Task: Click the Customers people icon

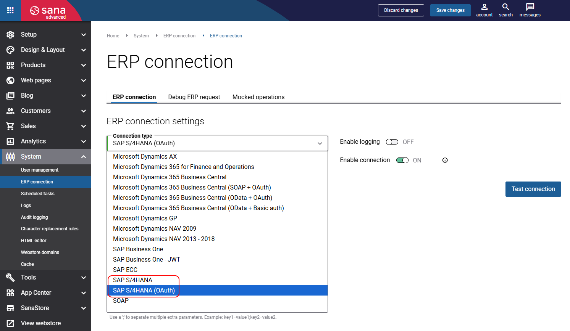Action: point(10,111)
